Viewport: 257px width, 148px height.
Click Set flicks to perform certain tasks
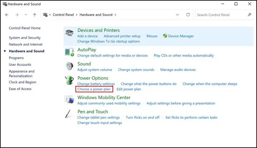[x=191, y=118]
